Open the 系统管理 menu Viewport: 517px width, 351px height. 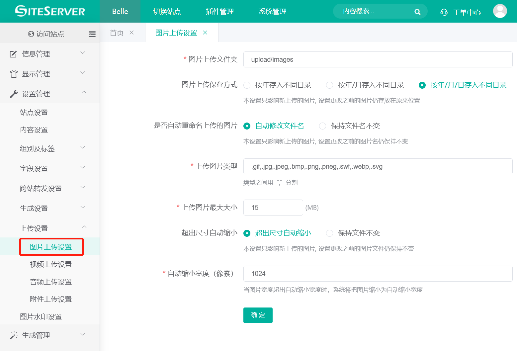click(272, 11)
